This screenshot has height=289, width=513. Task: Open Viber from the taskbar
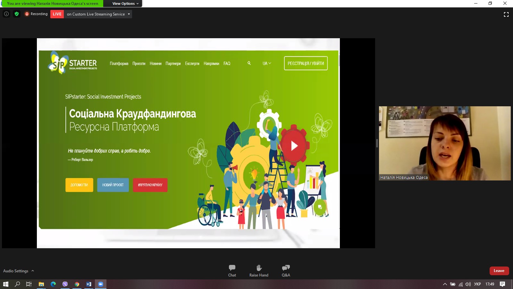click(65, 284)
